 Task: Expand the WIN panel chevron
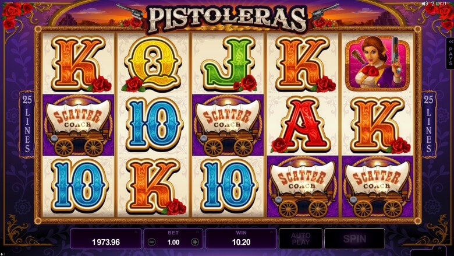pos(271,232)
